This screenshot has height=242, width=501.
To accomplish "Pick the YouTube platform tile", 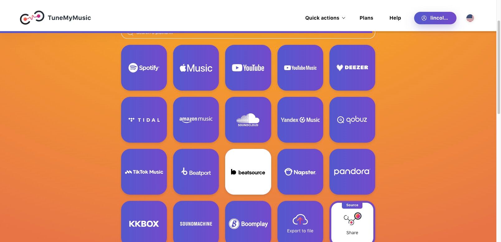I will click(248, 68).
